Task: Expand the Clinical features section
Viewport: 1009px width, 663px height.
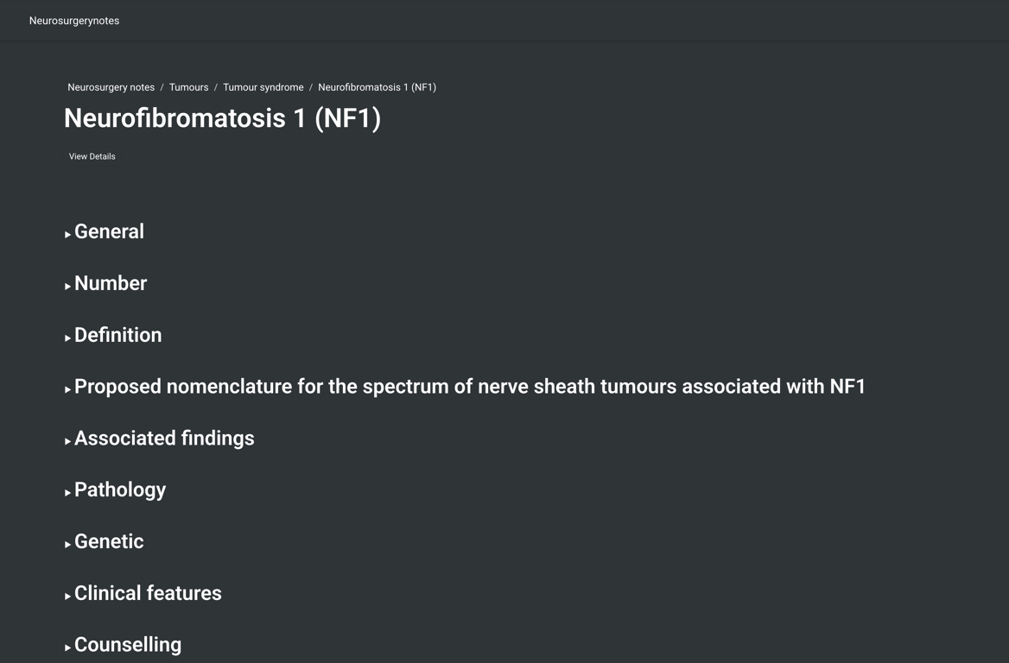Action: pyautogui.click(x=148, y=594)
